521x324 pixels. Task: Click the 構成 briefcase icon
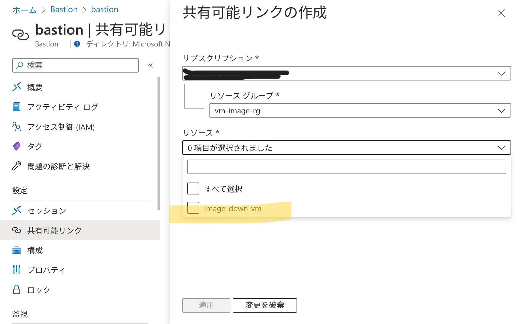pos(17,250)
